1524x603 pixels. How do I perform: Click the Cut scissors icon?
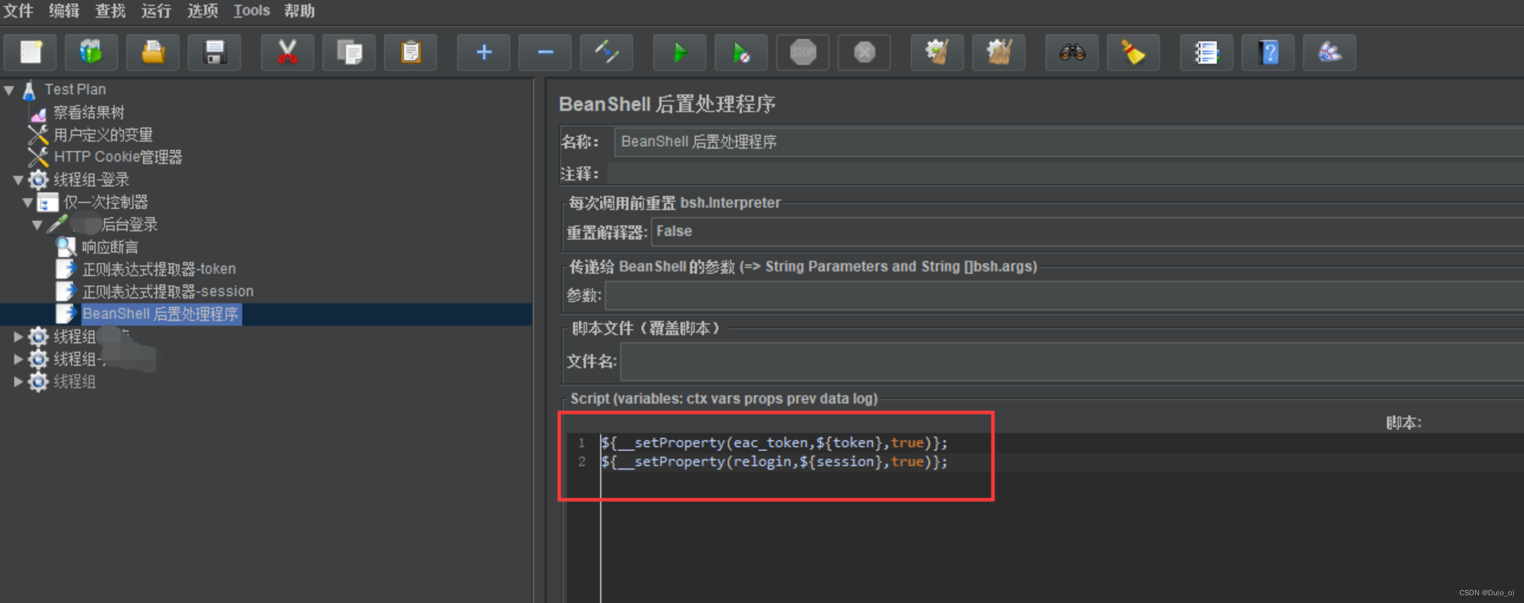tap(288, 53)
